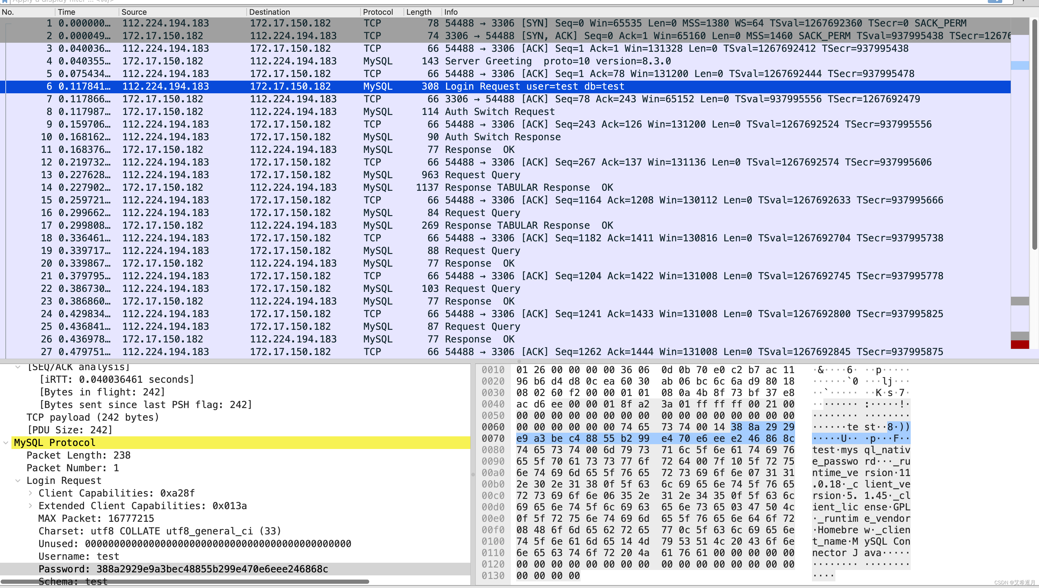
Task: Sort by the Destination column header
Action: [303, 12]
